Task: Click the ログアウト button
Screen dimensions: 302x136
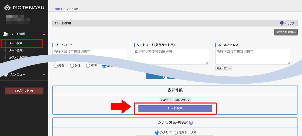Action: point(24,91)
